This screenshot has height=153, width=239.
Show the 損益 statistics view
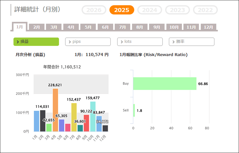(36, 42)
